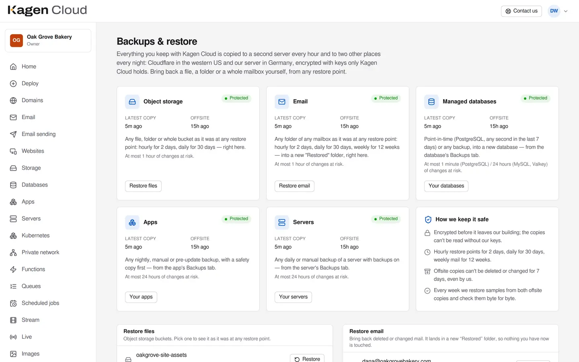Screen dimensions: 579x362
Task: Click the Kagen Cloud logo
Action: click(47, 10)
